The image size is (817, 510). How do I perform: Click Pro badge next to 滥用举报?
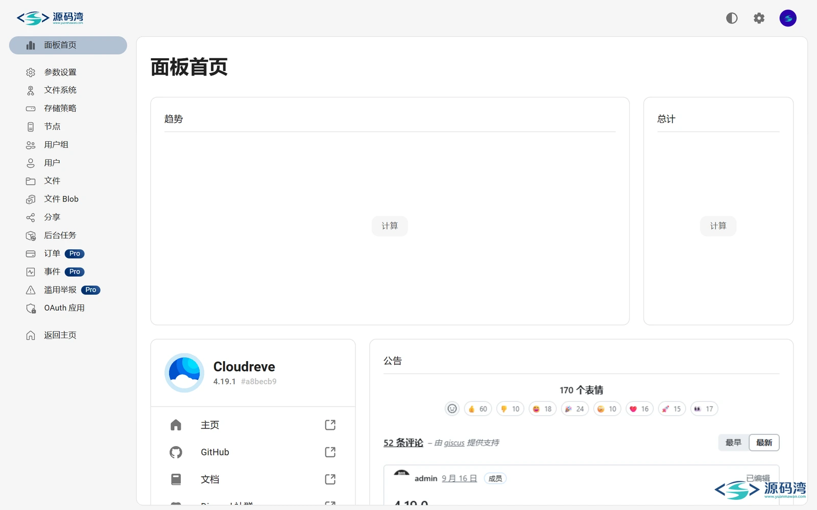point(91,290)
